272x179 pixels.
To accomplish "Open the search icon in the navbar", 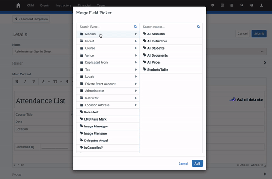I will (x=242, y=5).
